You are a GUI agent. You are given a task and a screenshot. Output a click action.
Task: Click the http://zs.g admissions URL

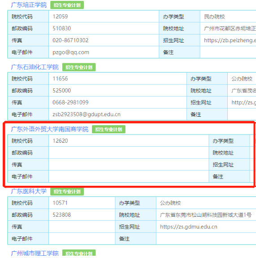point(243,102)
